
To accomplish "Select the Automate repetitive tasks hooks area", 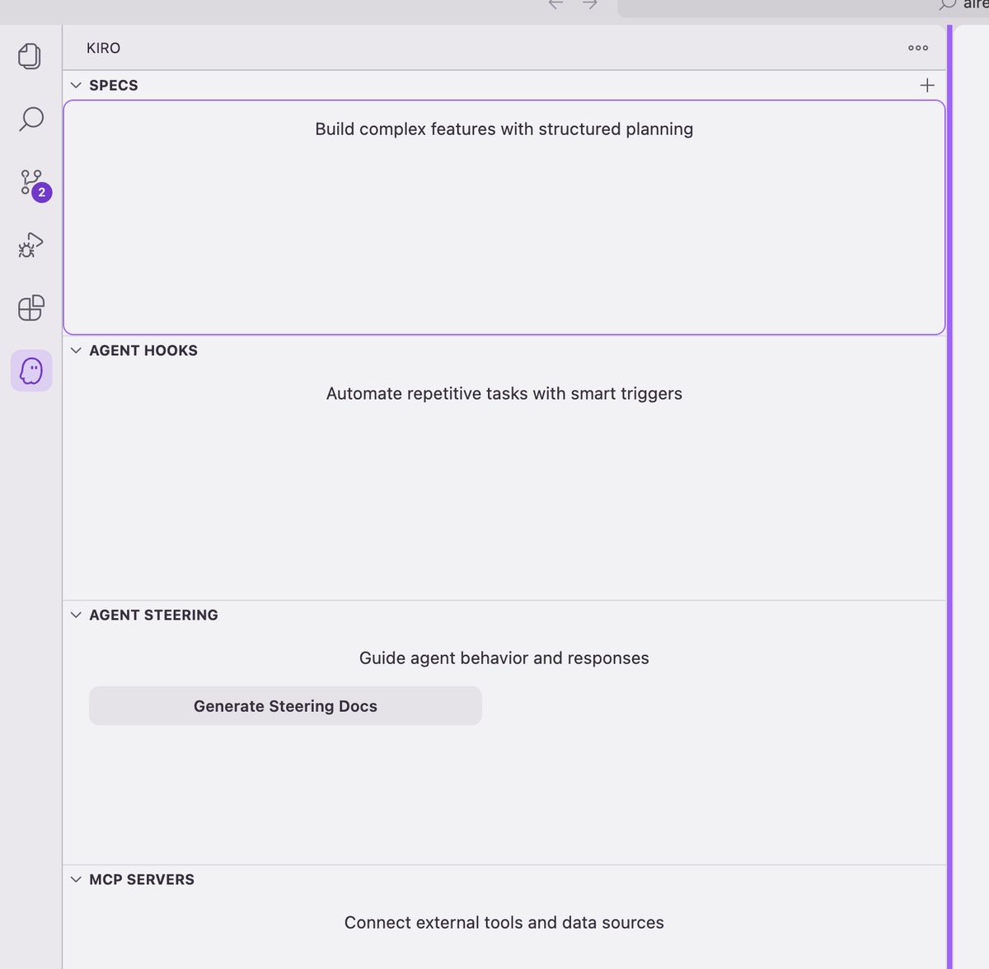I will pyautogui.click(x=504, y=394).
